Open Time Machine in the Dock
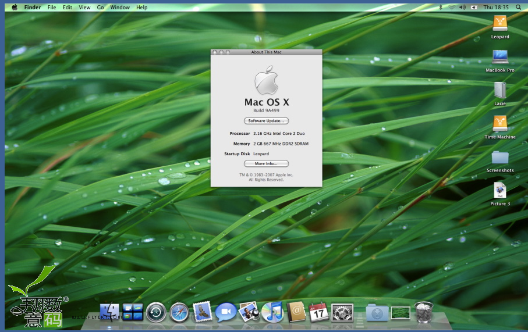Image resolution: width=528 pixels, height=332 pixels. click(156, 313)
